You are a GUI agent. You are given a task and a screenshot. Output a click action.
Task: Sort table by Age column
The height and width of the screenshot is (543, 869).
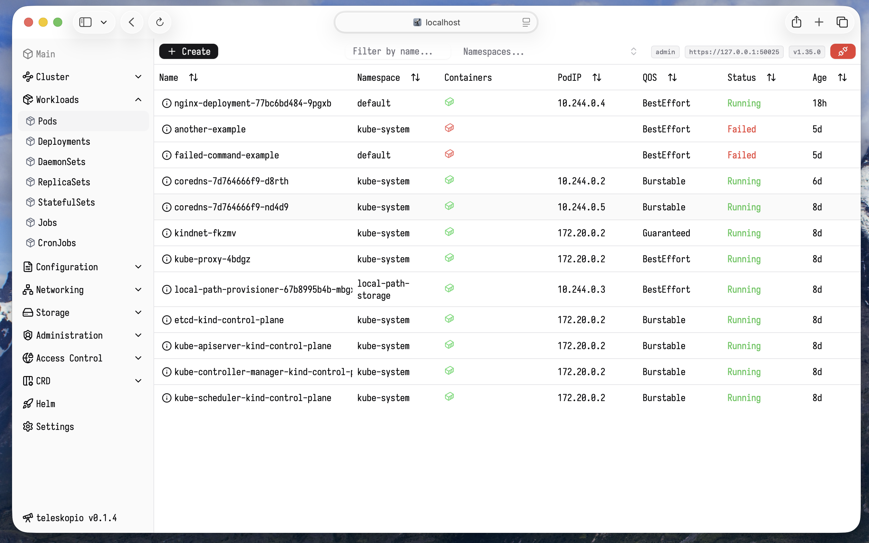click(842, 78)
